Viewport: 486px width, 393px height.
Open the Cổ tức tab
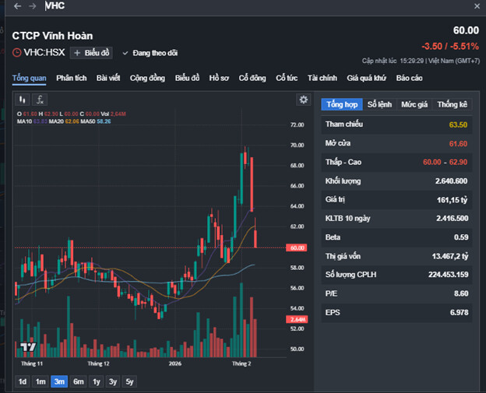(x=287, y=78)
